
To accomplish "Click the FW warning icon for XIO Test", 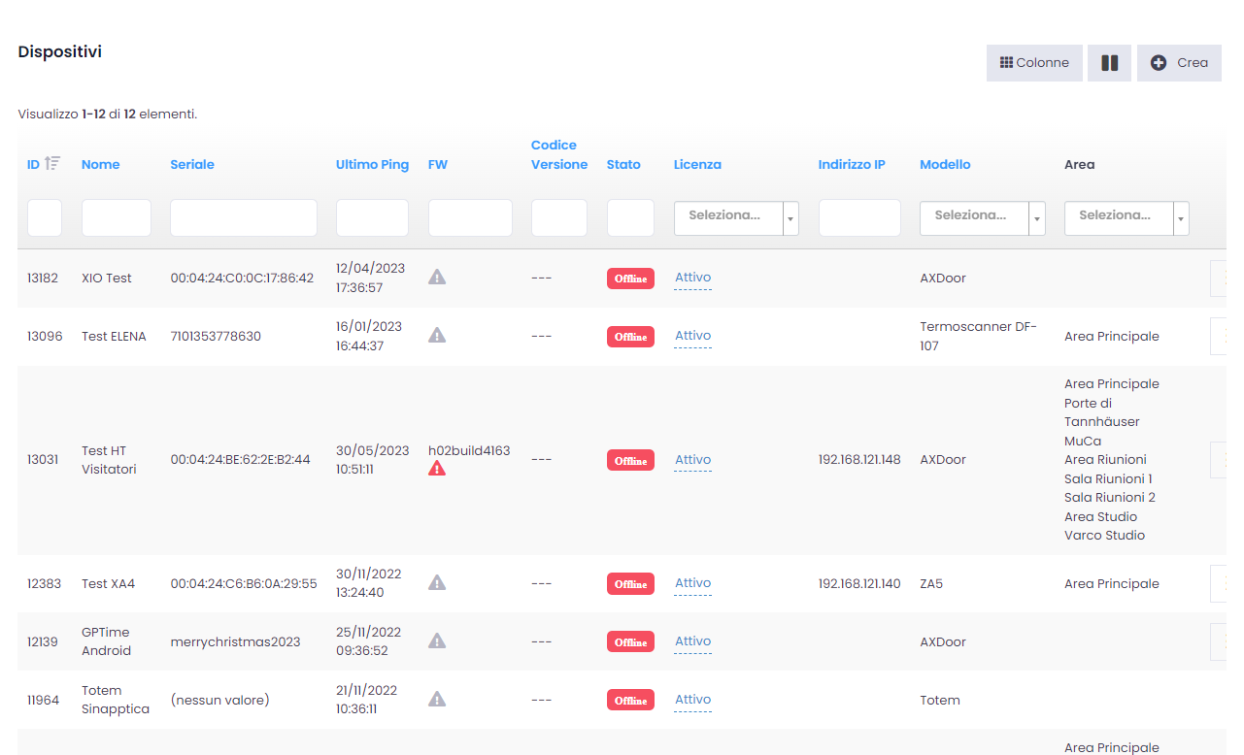I will click(437, 278).
